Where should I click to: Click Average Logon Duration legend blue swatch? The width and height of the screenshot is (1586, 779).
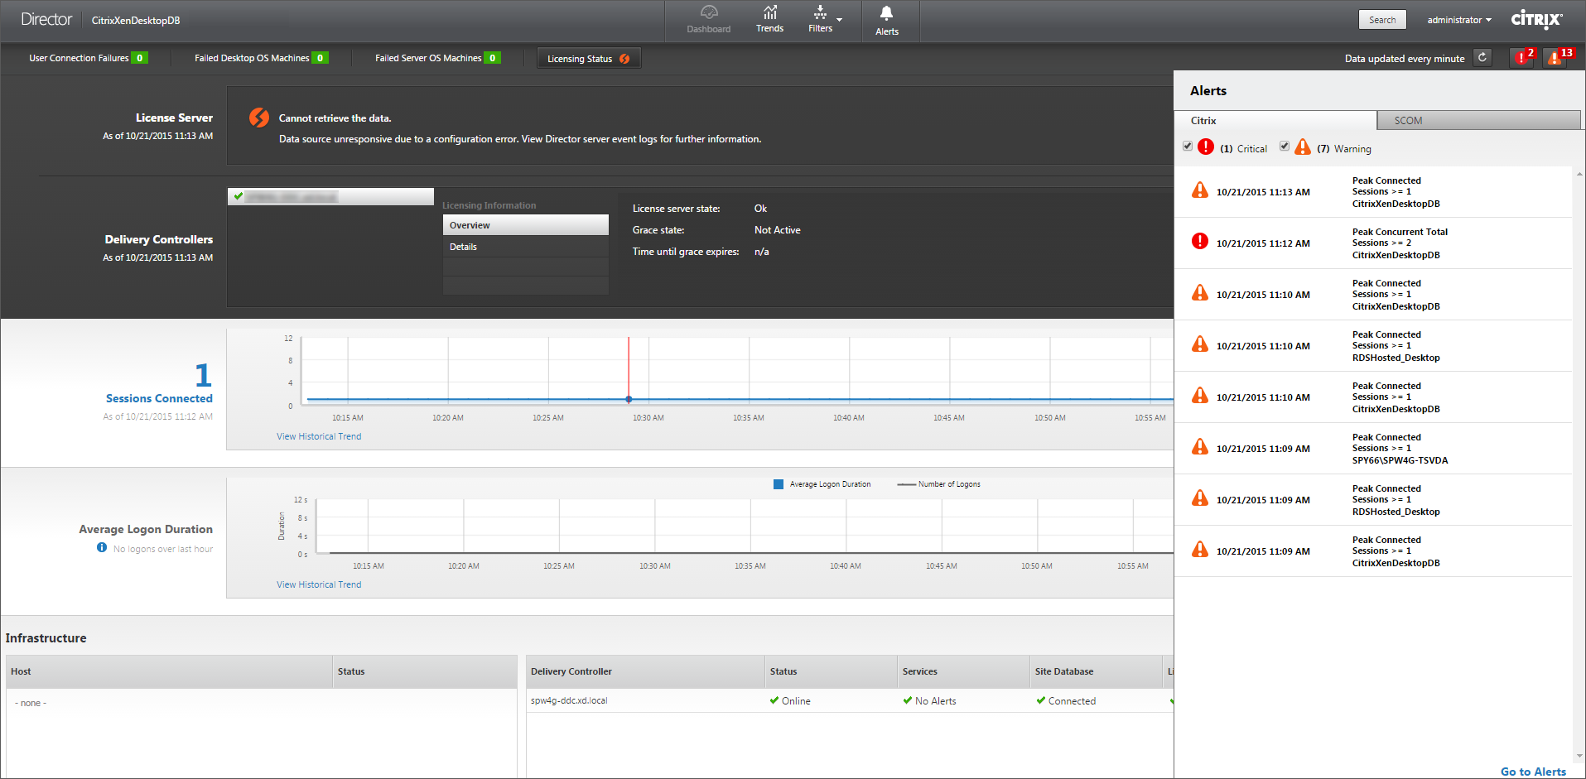coord(779,484)
